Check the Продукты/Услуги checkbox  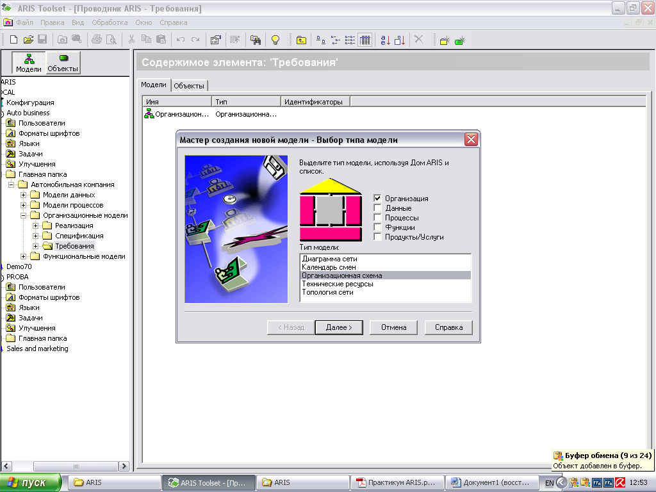378,237
